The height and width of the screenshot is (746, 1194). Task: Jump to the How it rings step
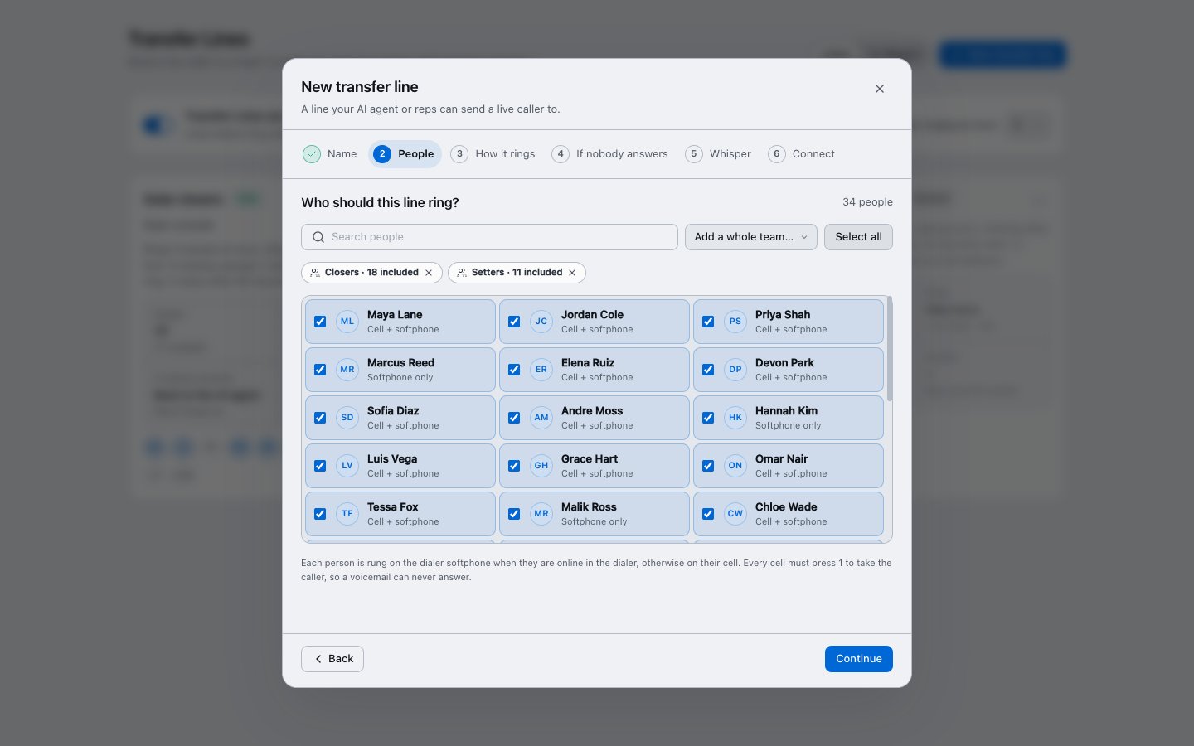coord(493,154)
